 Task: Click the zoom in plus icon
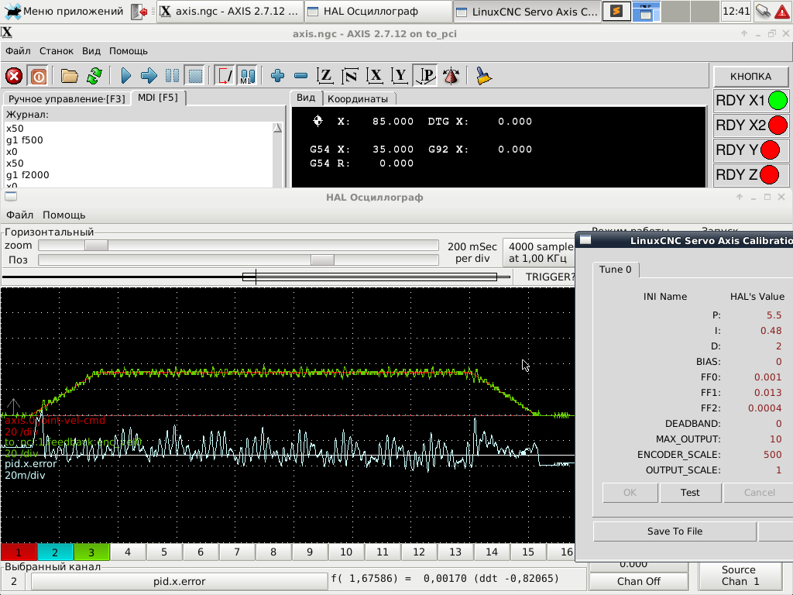click(277, 76)
